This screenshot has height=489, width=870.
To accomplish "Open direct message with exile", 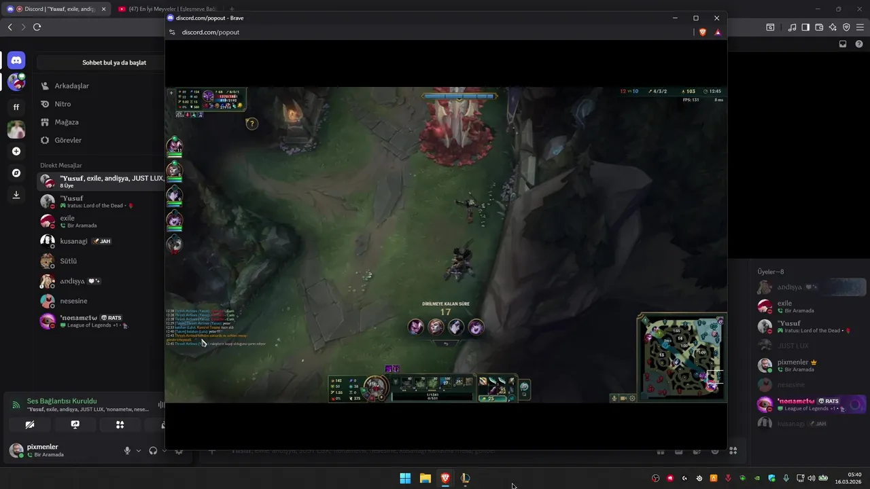I will coord(101,221).
